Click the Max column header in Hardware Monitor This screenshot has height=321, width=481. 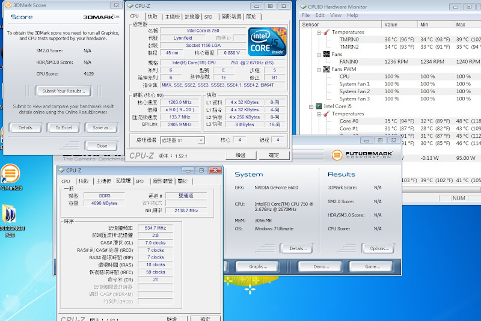pos(467,25)
